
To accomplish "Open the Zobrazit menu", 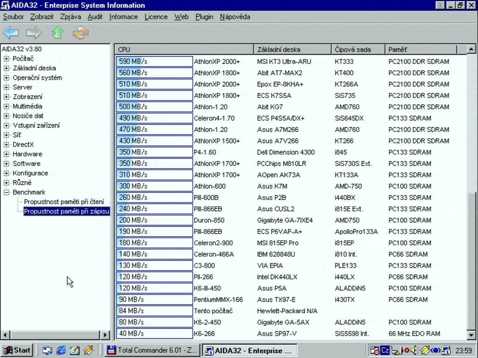I will [x=42, y=17].
